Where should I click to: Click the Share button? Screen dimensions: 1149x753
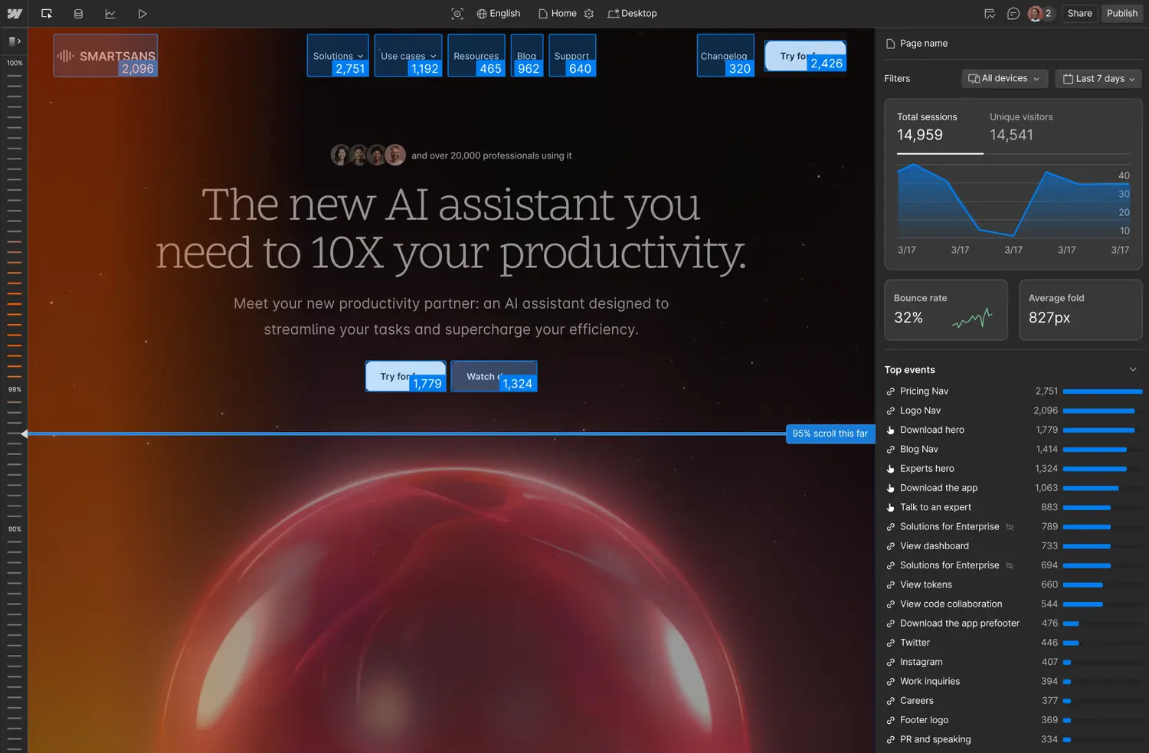[x=1079, y=14]
